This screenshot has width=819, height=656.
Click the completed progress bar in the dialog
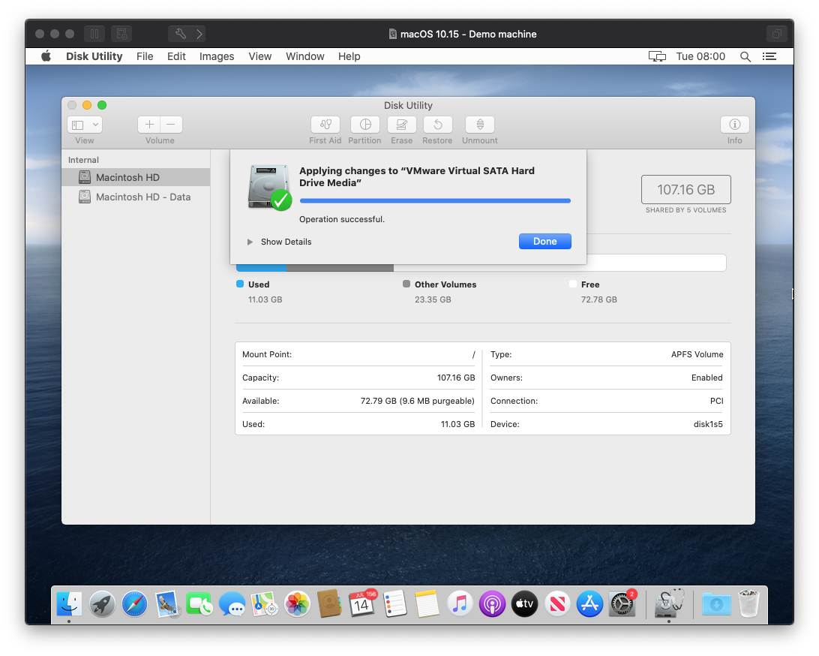pyautogui.click(x=435, y=200)
